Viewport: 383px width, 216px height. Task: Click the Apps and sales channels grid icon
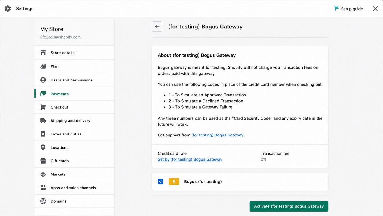tap(43, 188)
